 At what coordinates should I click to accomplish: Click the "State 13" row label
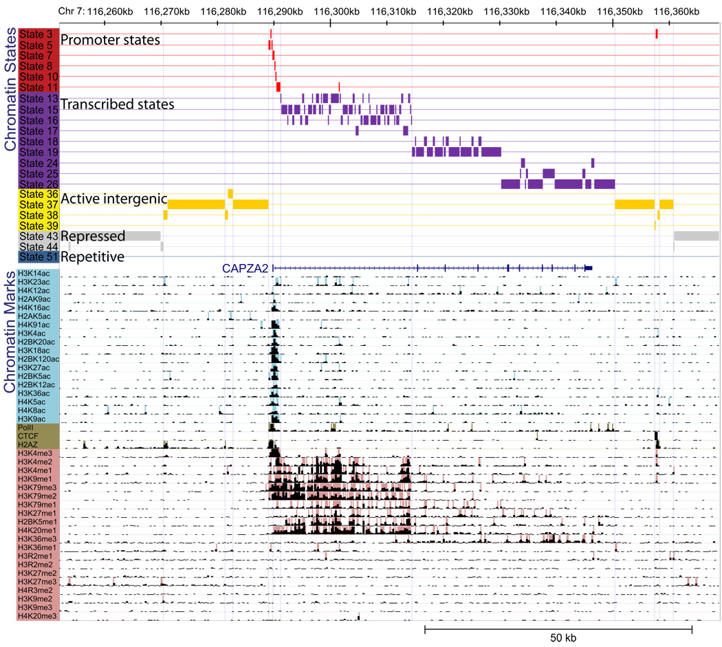click(x=39, y=99)
